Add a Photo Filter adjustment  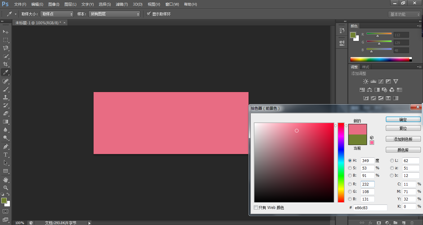(x=385, y=90)
